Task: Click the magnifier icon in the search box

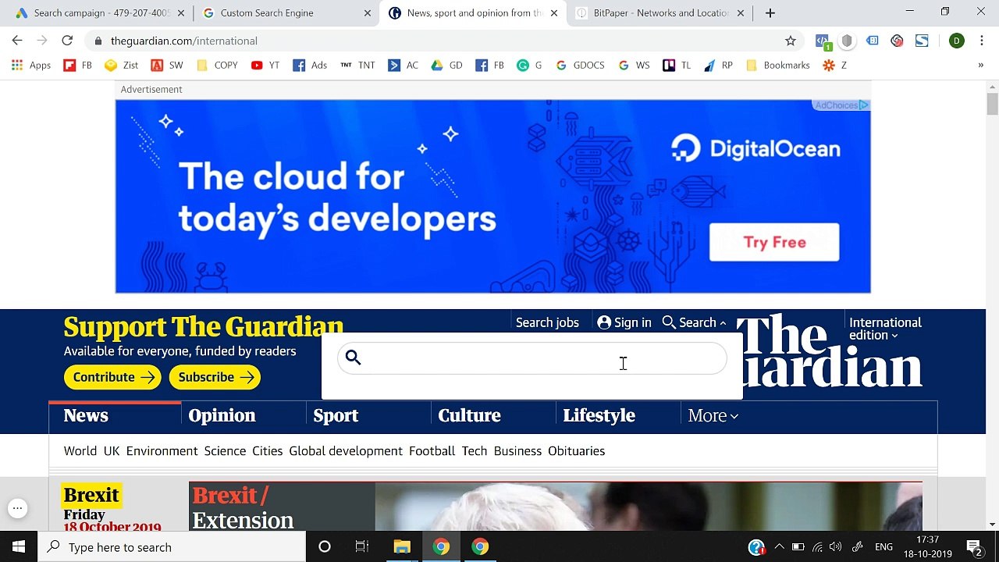Action: tap(354, 357)
